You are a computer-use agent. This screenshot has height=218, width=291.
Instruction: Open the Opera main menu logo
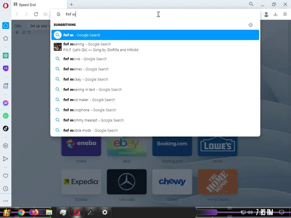click(x=6, y=6)
